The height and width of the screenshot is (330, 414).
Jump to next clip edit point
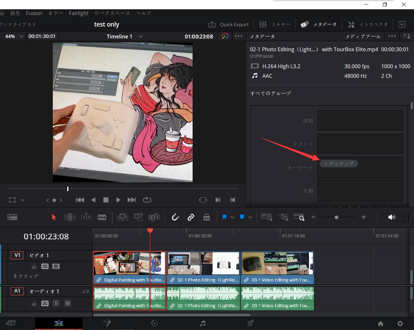tap(218, 200)
